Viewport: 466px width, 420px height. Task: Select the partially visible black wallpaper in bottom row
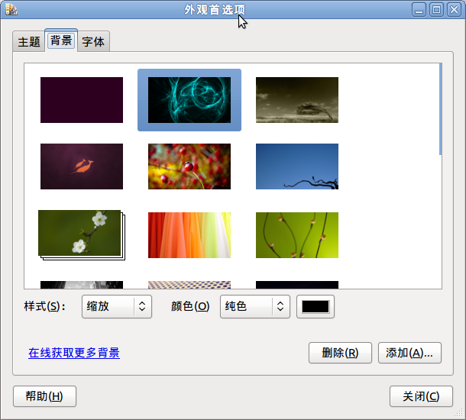pyautogui.click(x=297, y=285)
